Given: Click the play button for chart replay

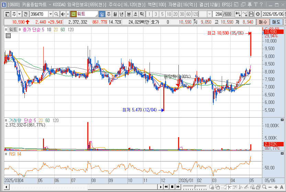Looking at the screenshot, I should [161, 187].
